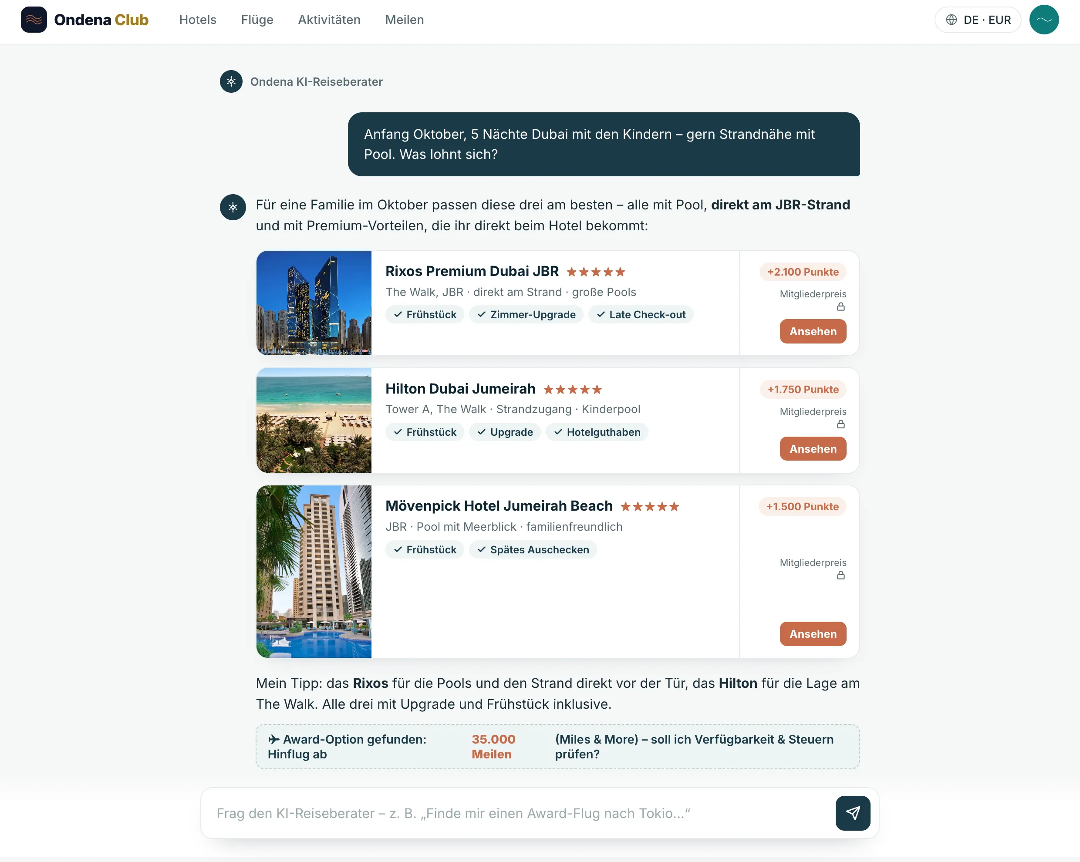Click the +1.500 Punkte badge
Viewport: 1080px width, 862px height.
(803, 506)
